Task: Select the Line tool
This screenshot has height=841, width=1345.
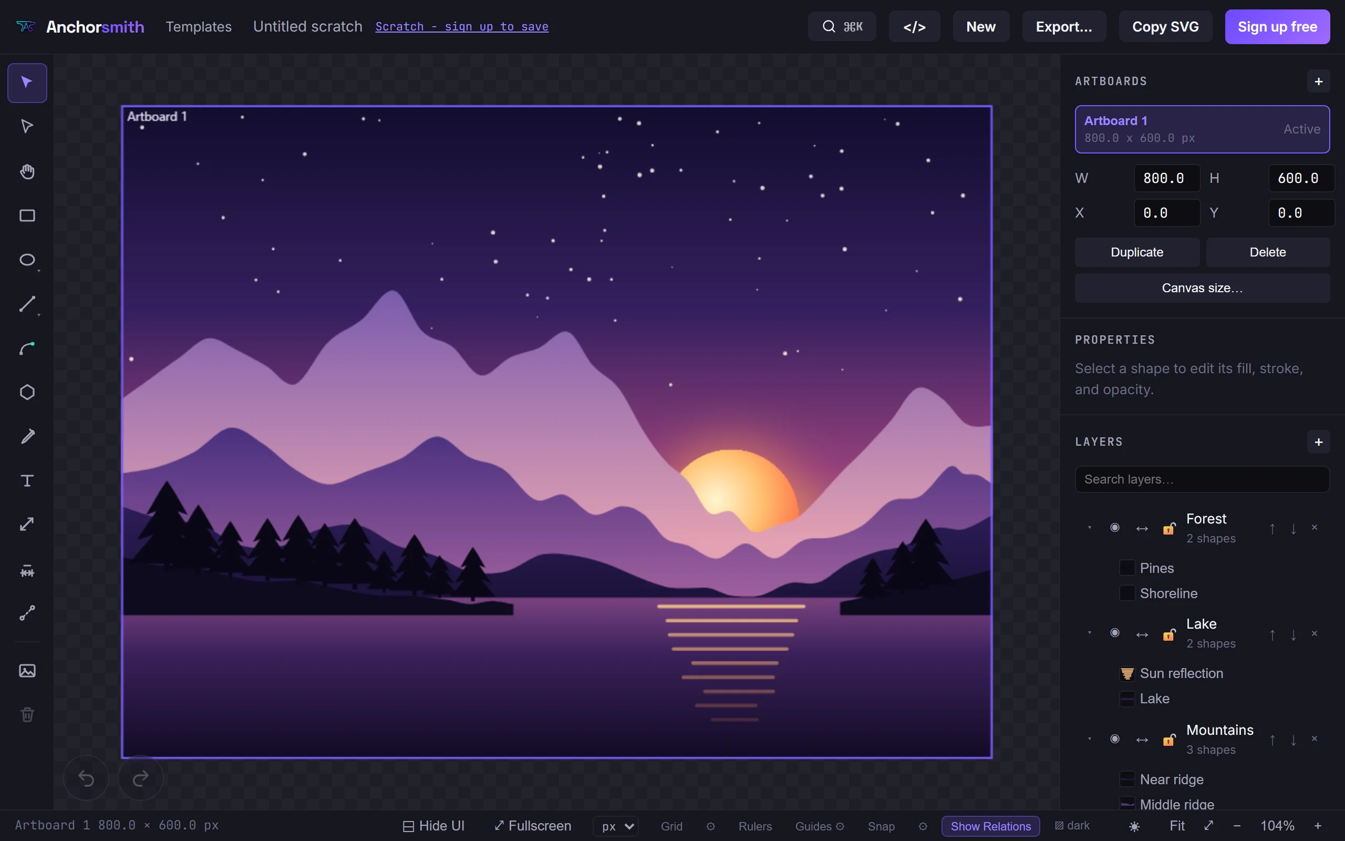Action: [27, 304]
